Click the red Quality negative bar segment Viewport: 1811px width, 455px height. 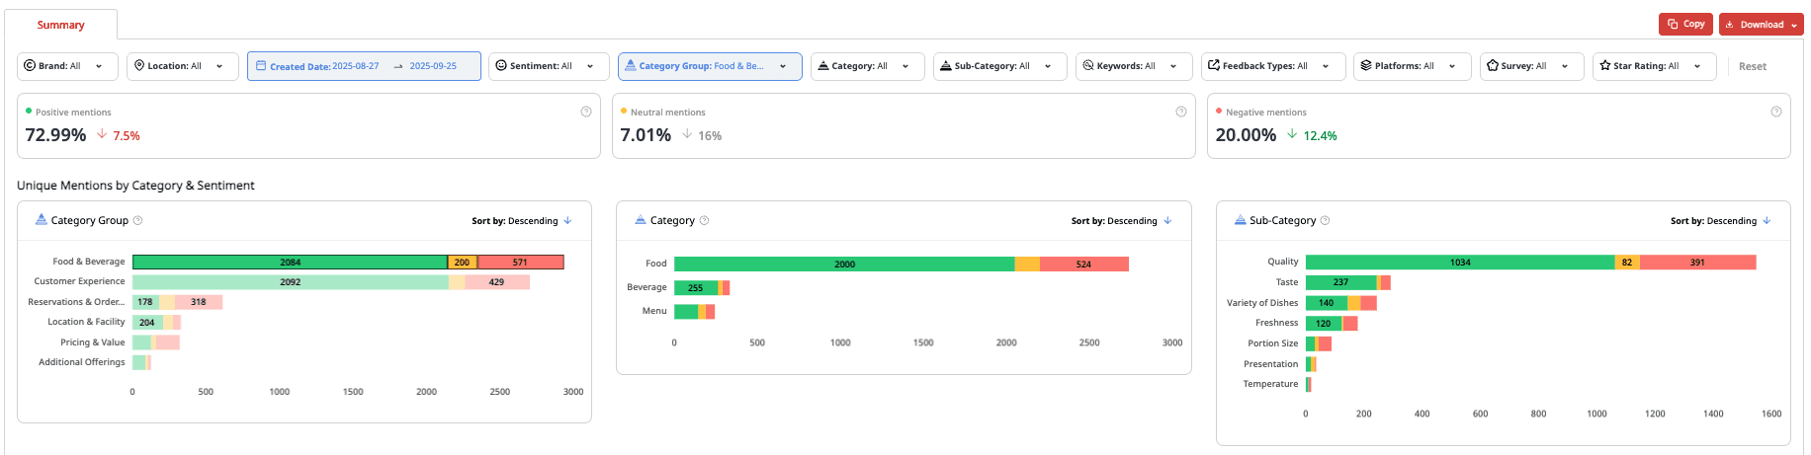pos(1697,263)
